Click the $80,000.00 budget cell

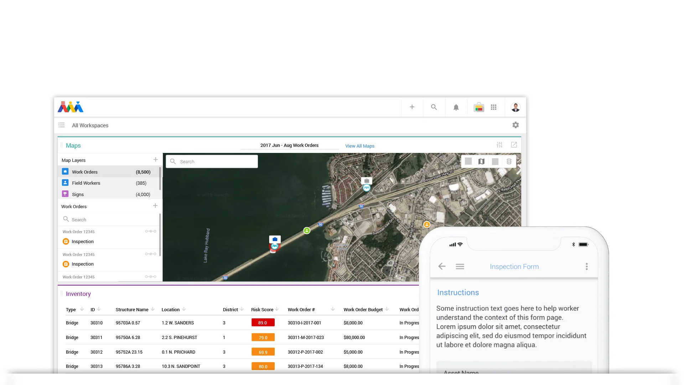click(354, 337)
